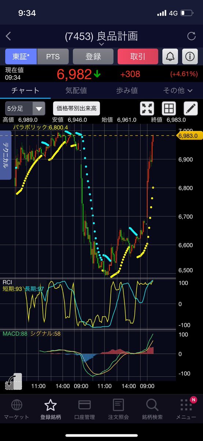
Task: Switch to the PTS exchange toggle
Action: point(53,57)
